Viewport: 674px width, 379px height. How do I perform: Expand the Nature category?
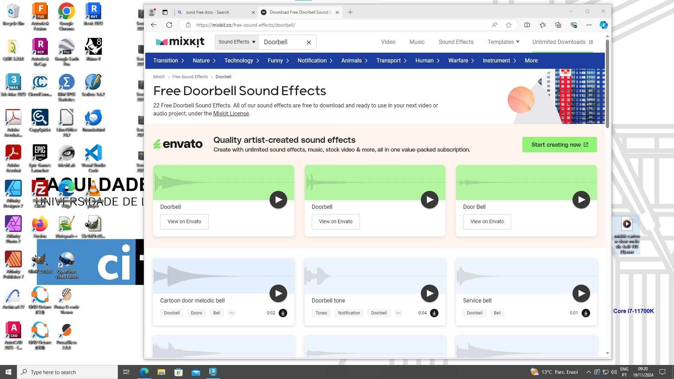tap(204, 61)
